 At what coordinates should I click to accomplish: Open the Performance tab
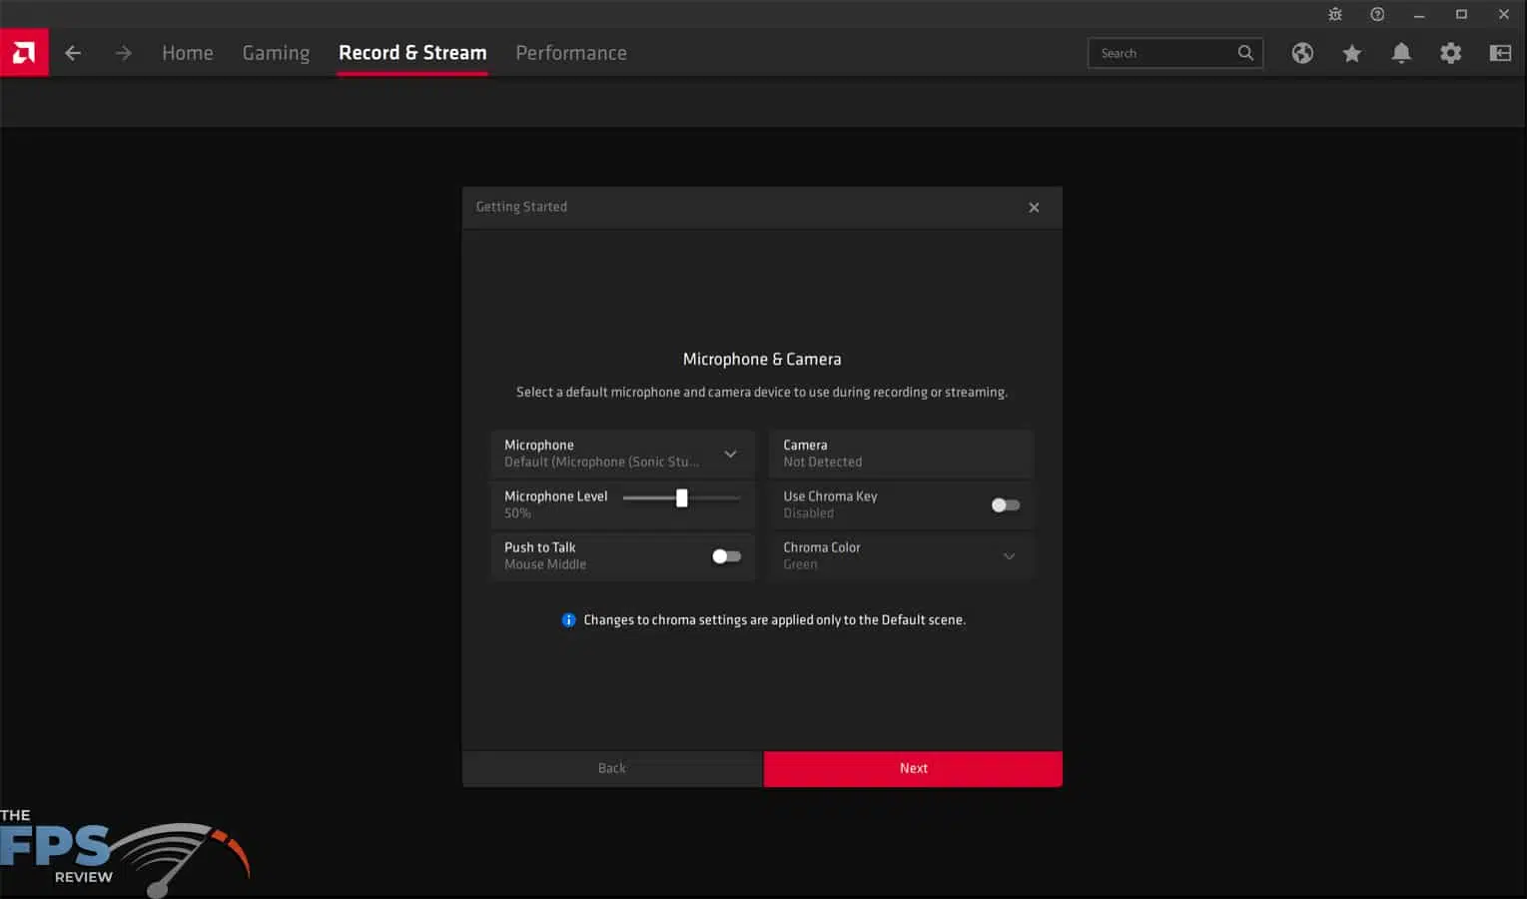[x=571, y=53]
